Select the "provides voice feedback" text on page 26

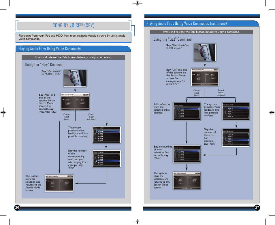tap(78, 132)
